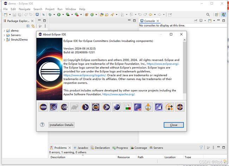The height and width of the screenshot is (166, 229).
Task: Toggle Link with Editor in Package Explorer
Action: (x=33, y=26)
